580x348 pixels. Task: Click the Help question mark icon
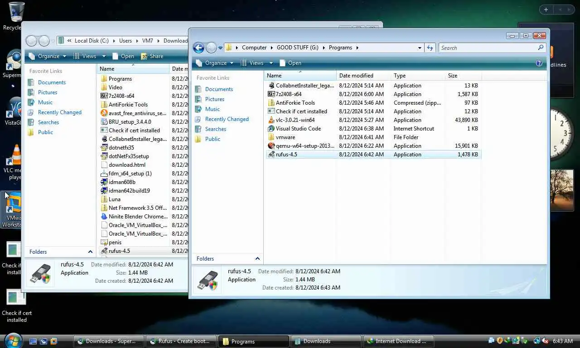point(539,63)
